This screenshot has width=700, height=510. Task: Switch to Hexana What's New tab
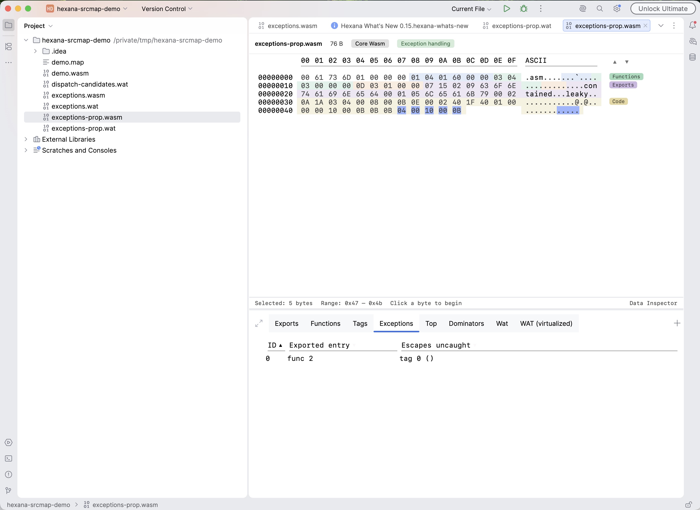[400, 26]
